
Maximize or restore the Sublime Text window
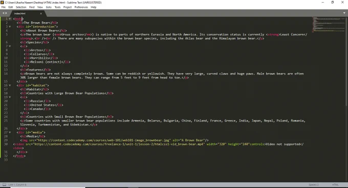pos(333,2)
